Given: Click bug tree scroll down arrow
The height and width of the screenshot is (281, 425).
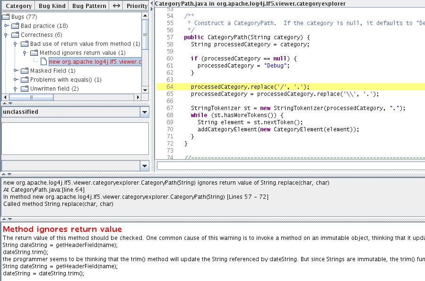Looking at the screenshot, I should click(145, 90).
